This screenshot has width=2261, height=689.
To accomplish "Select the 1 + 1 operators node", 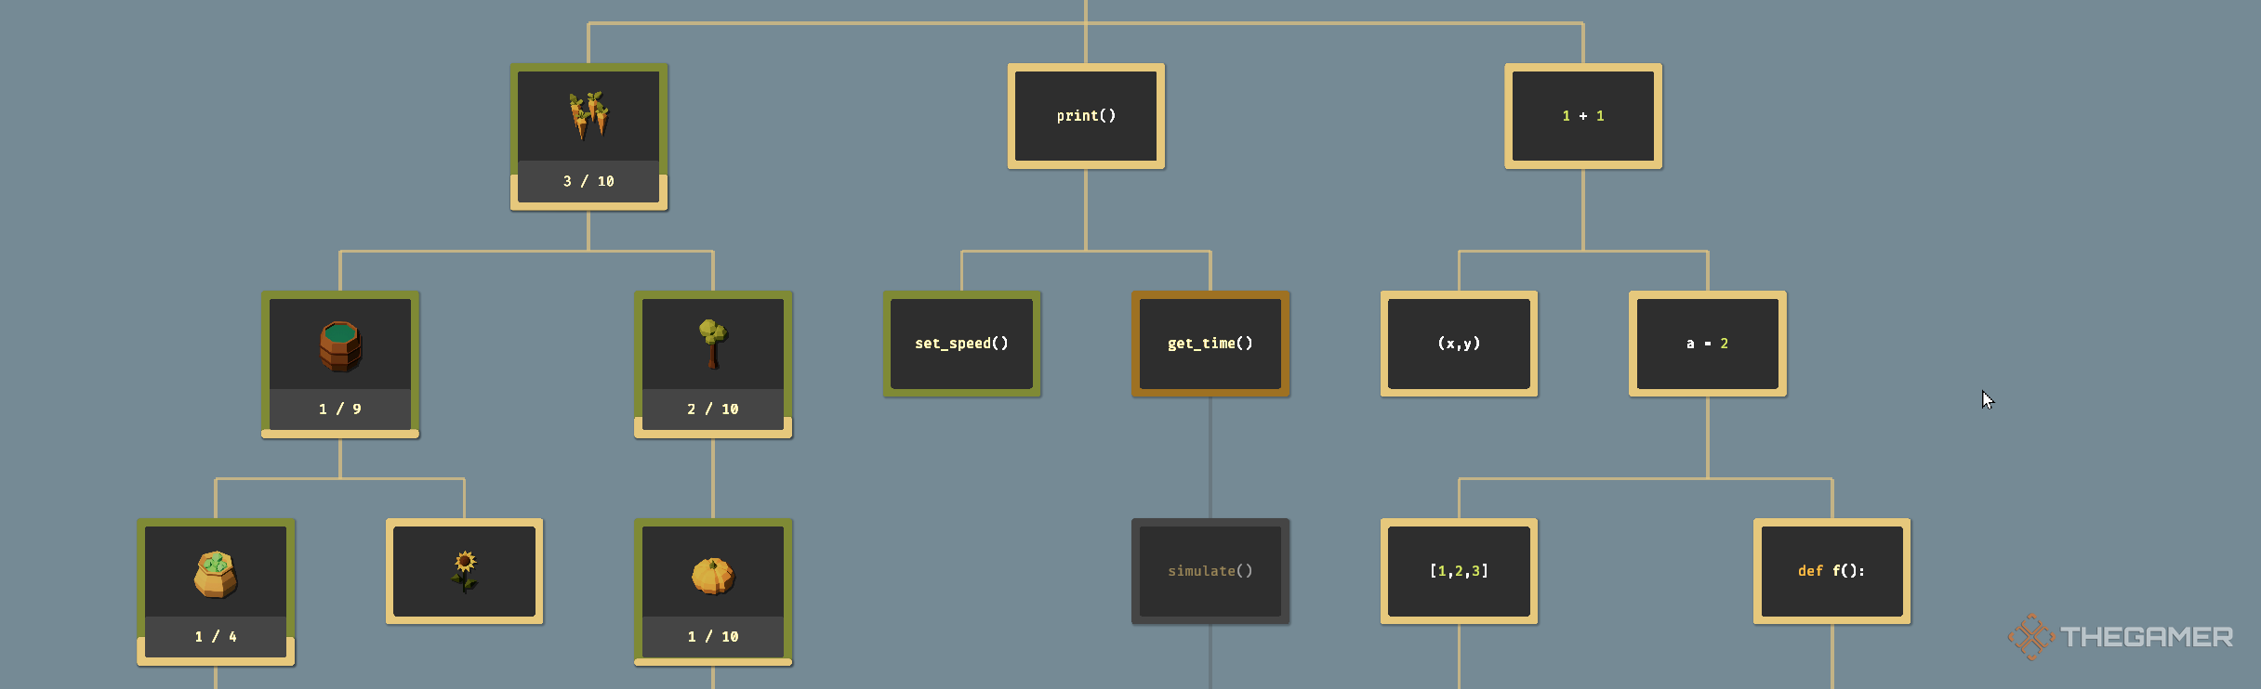I will pos(1583,116).
